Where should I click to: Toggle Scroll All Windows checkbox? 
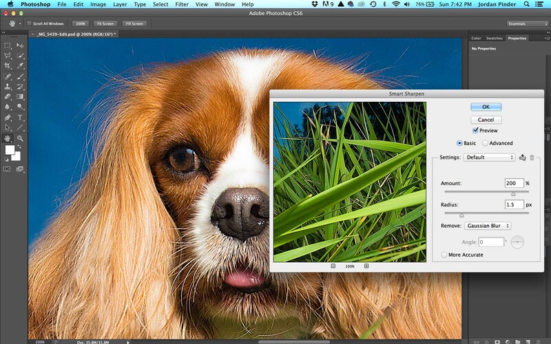[x=29, y=23]
